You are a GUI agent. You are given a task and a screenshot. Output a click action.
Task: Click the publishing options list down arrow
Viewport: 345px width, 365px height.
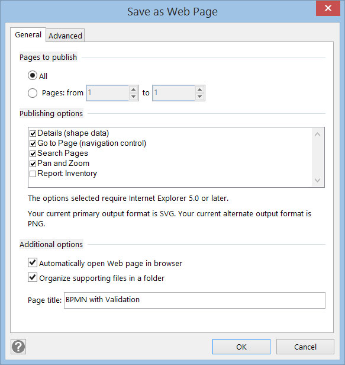(x=317, y=180)
